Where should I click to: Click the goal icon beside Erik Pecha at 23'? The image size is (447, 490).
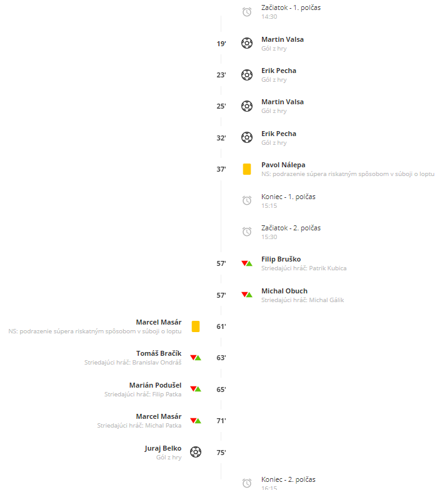click(247, 75)
